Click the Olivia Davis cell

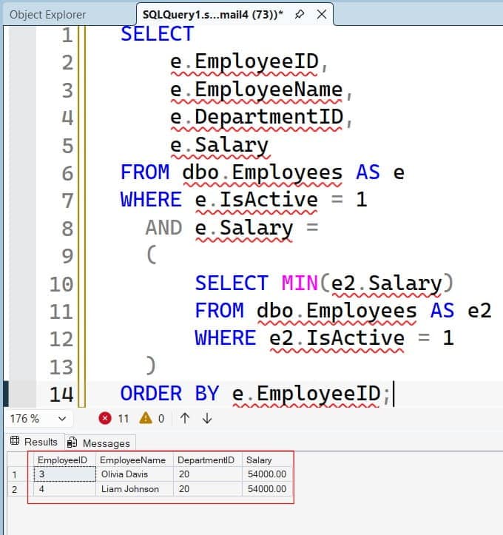tap(135, 474)
